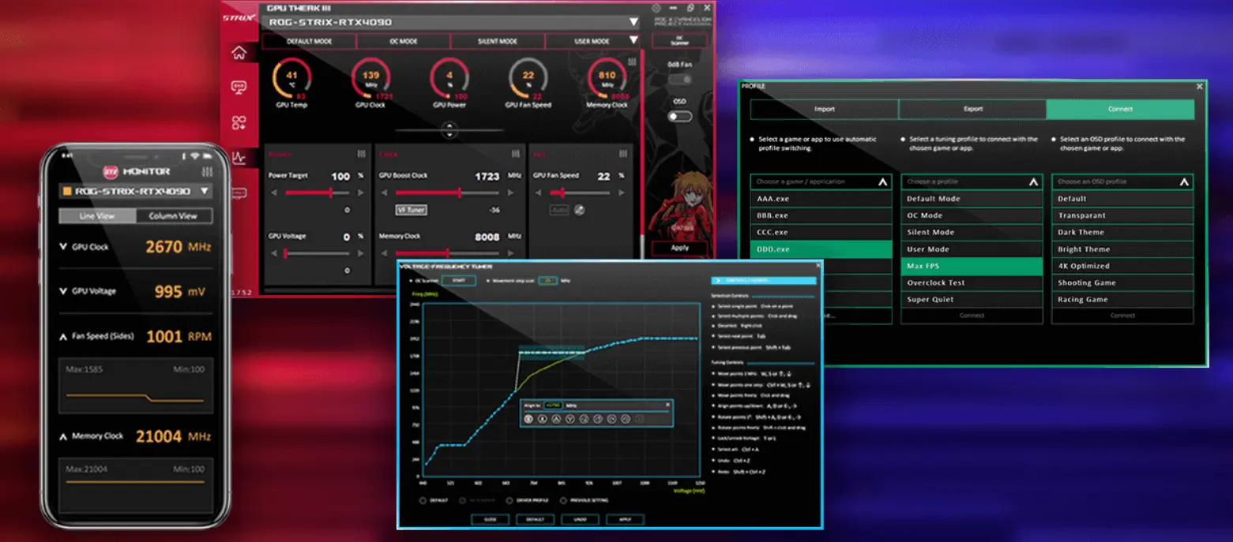Increase GPU Fan Speed with right arrow
This screenshot has height=542, width=1233.
(622, 193)
